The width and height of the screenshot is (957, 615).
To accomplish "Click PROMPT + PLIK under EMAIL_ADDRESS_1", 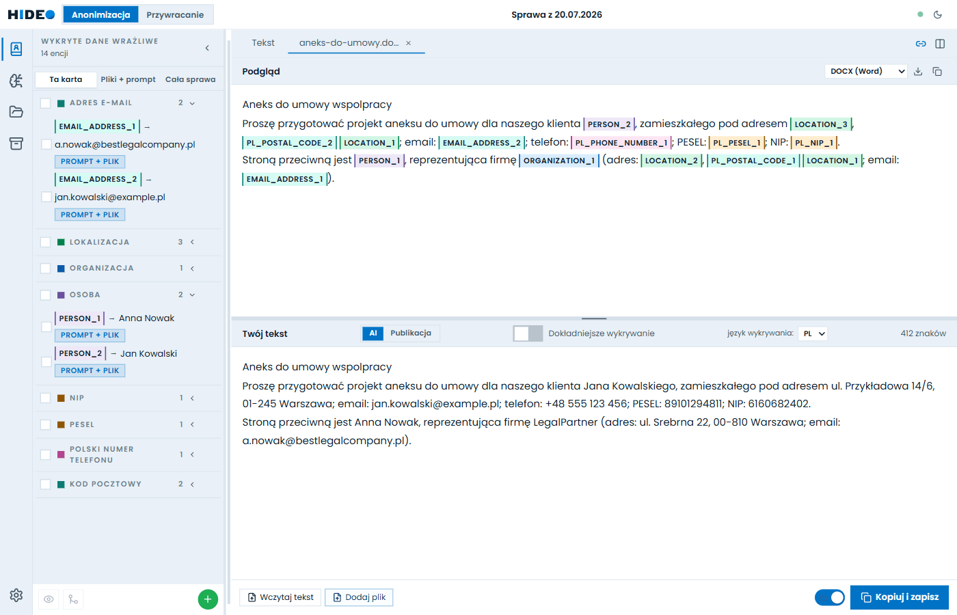I will pyautogui.click(x=90, y=162).
